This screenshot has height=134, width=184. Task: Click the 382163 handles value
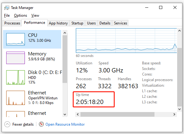tap(128, 86)
